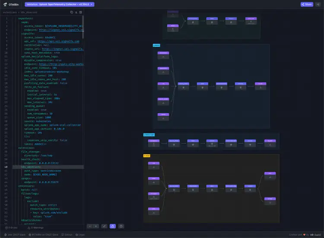
Task: Download the config using the editor icon
Action: (76, 12)
